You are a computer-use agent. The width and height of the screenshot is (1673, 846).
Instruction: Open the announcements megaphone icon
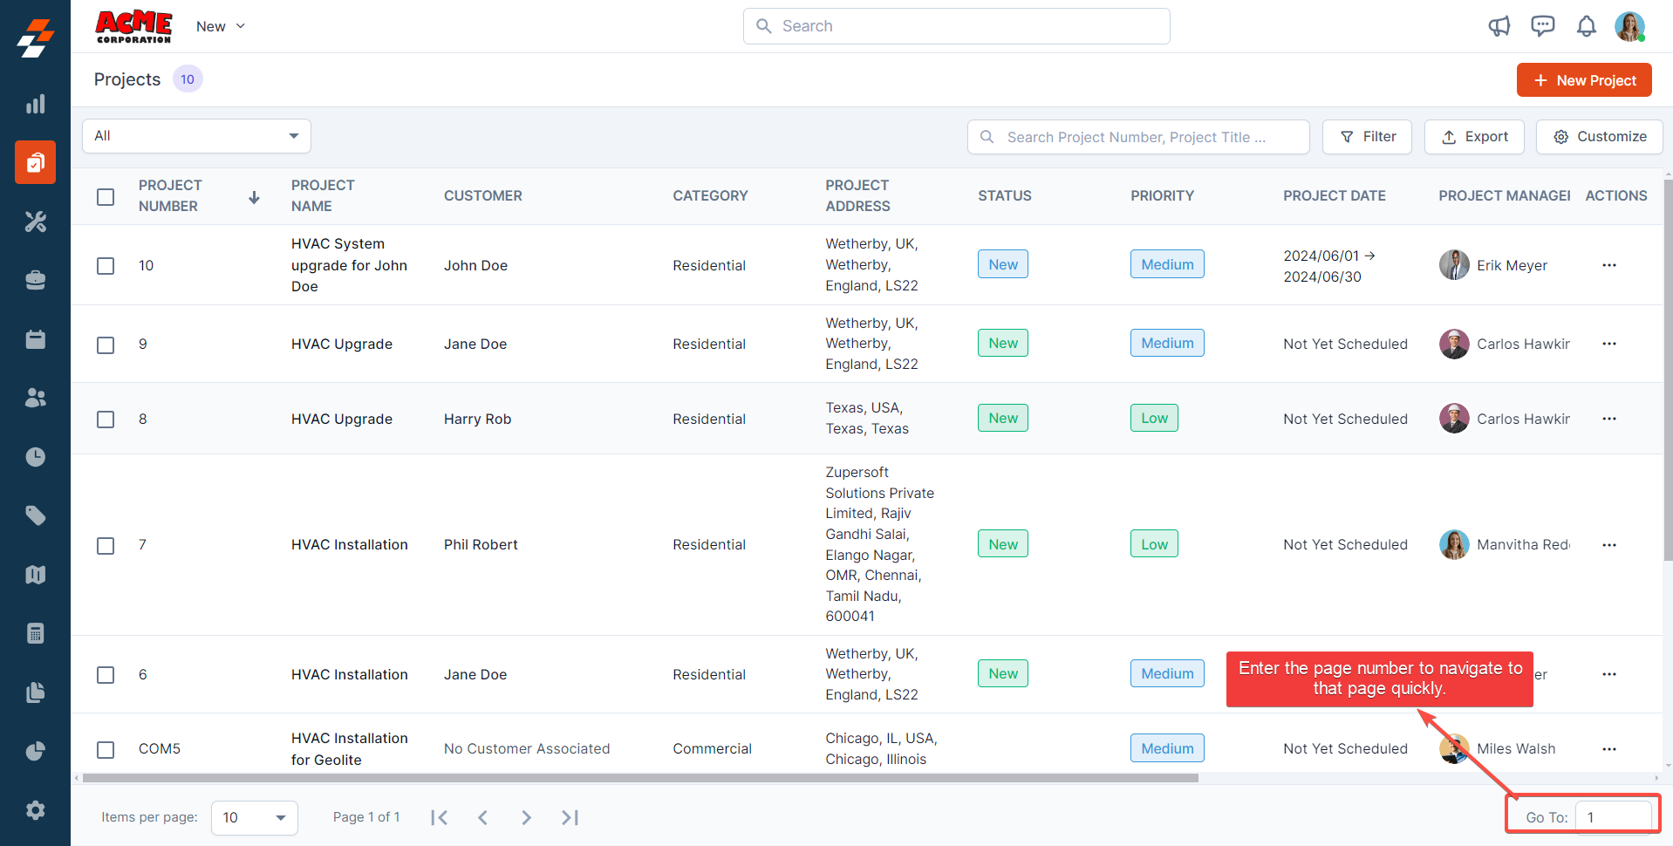[1499, 26]
